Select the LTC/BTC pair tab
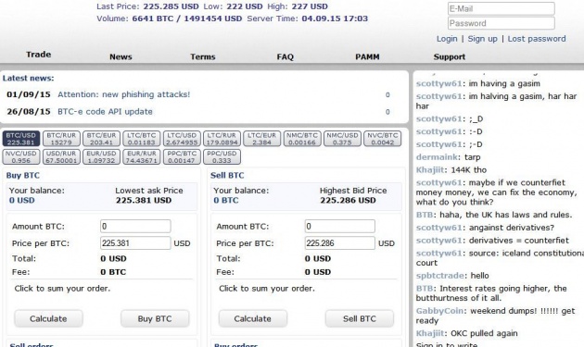The width and height of the screenshot is (584, 347). pos(142,139)
